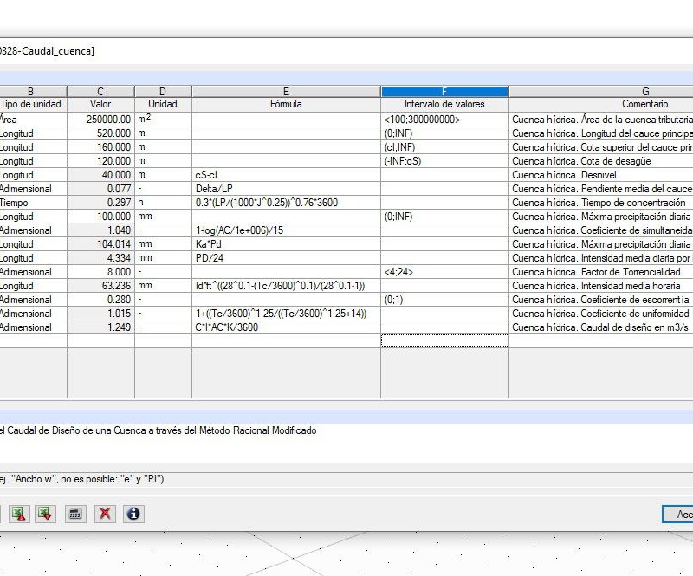This screenshot has width=693, height=576.
Task: Click comment Cuenca hídrica. Coeficiente de escorrentía
Action: 600,300
